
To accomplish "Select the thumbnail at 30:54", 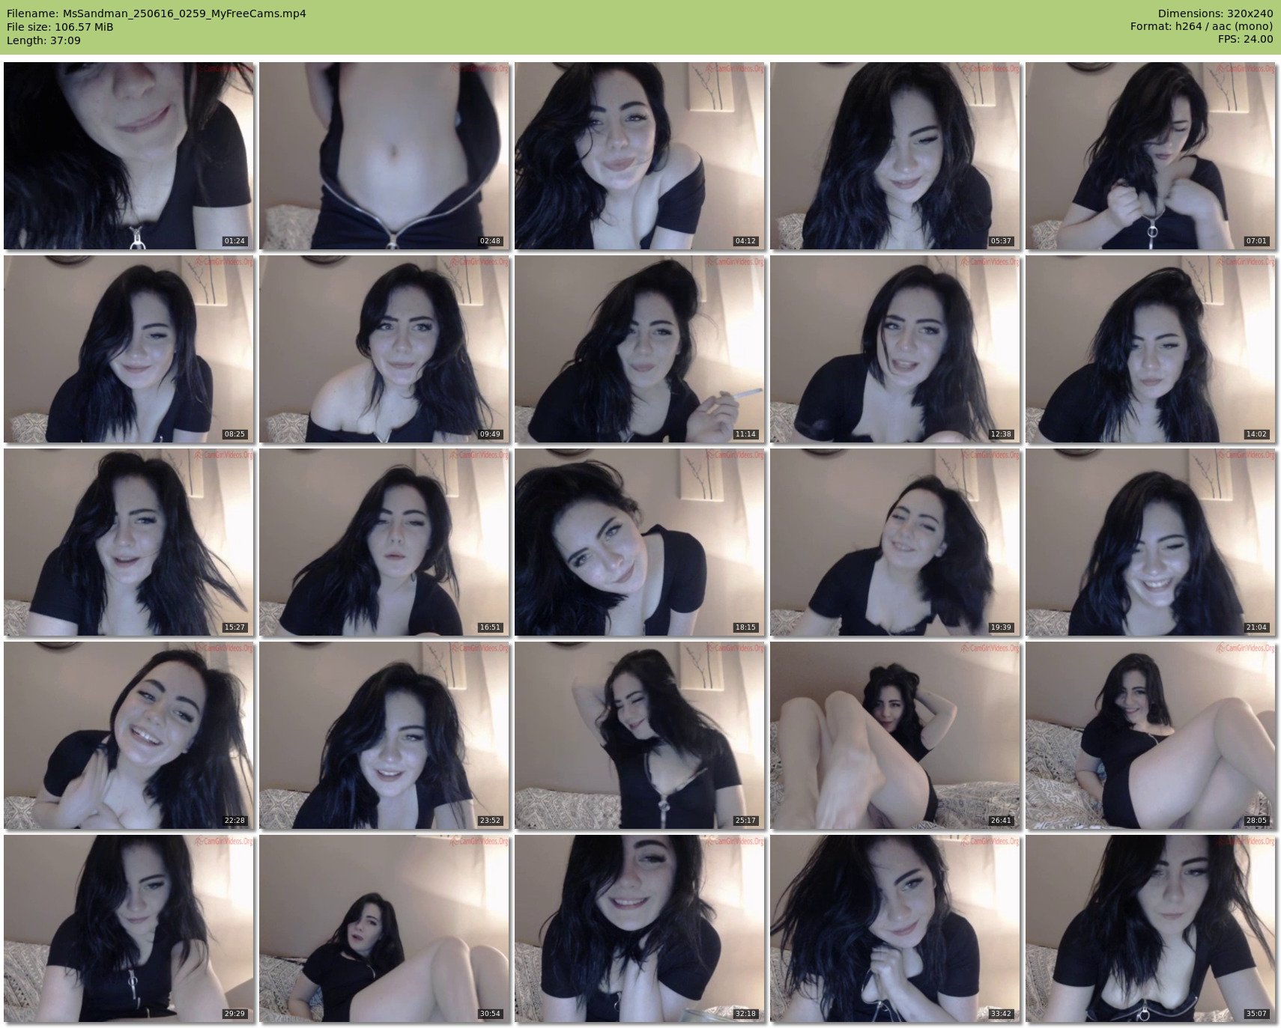I will click(x=384, y=928).
